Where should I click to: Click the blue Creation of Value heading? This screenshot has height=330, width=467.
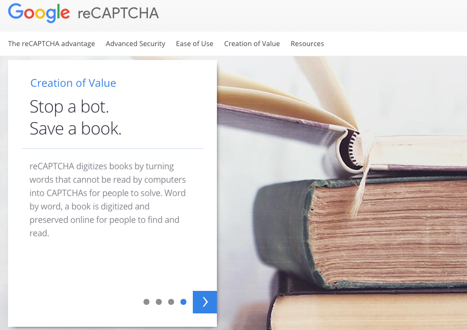[73, 83]
